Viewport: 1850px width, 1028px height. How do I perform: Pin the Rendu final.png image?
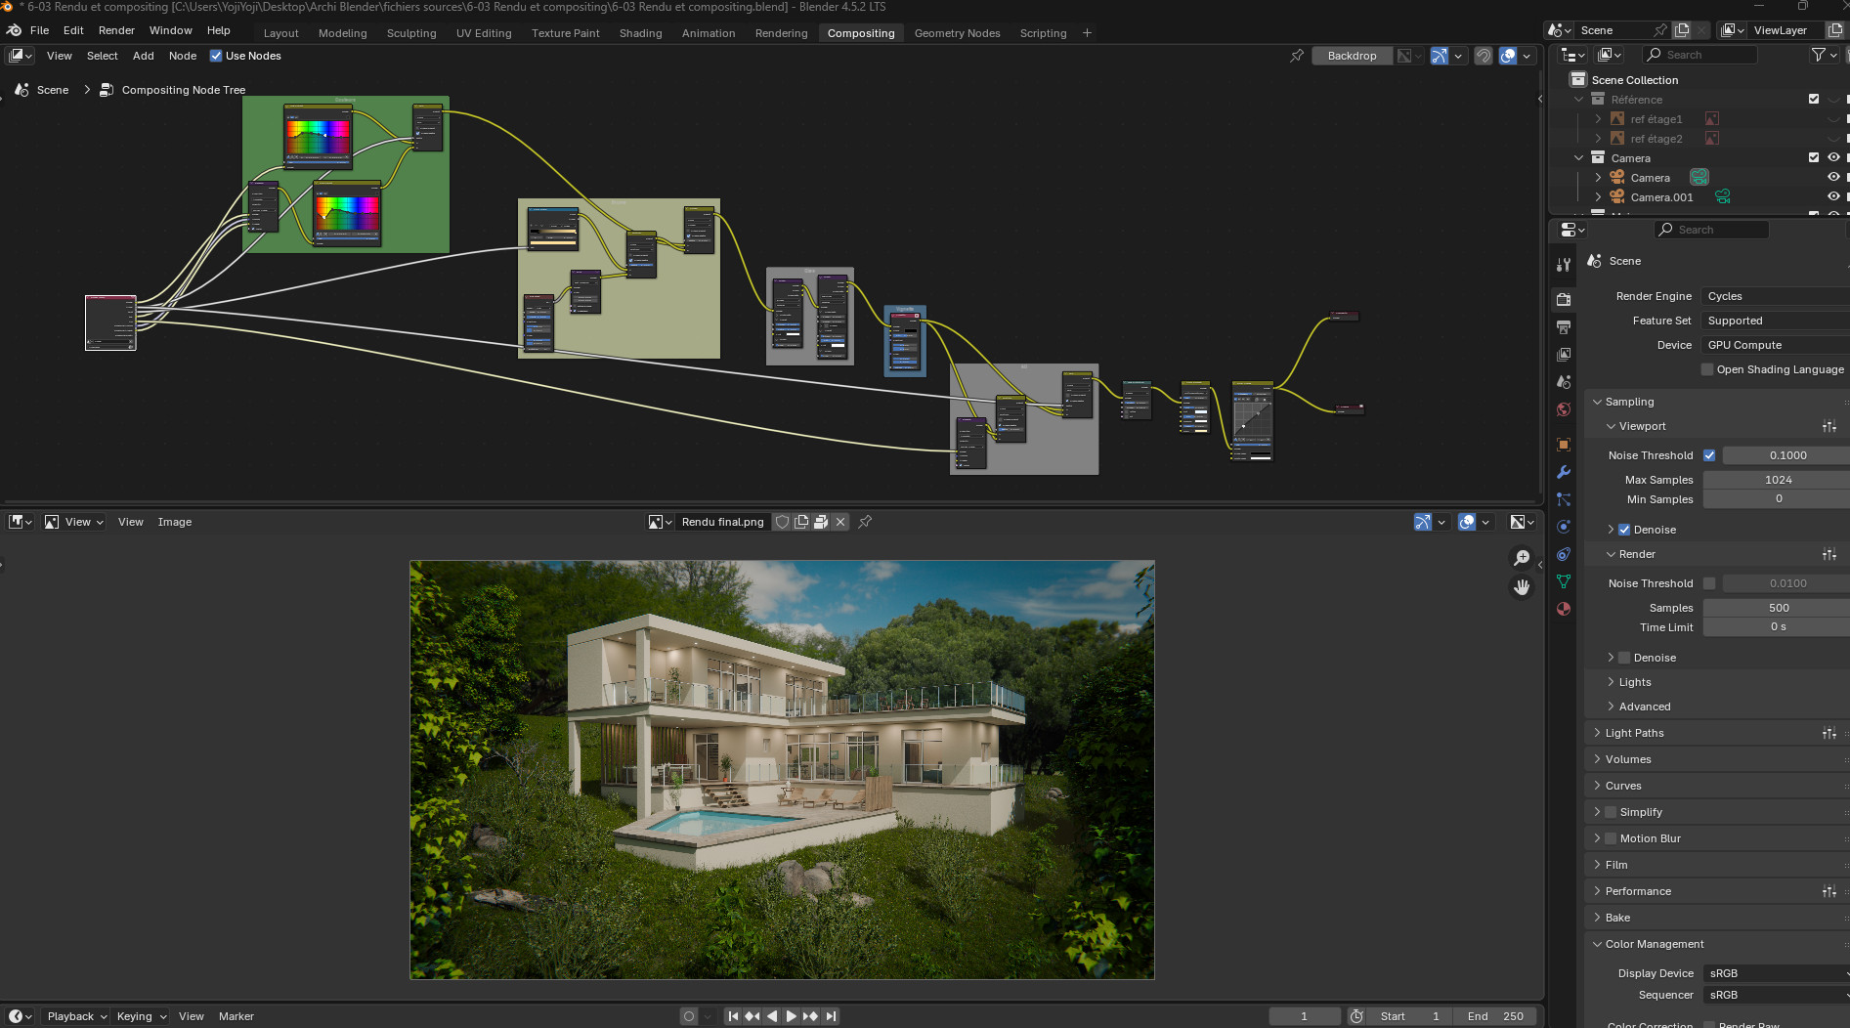865,522
